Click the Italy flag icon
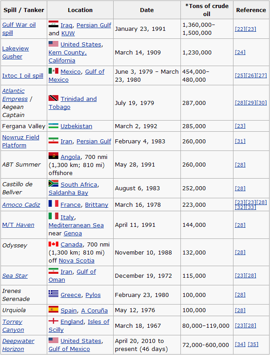 click(x=53, y=216)
